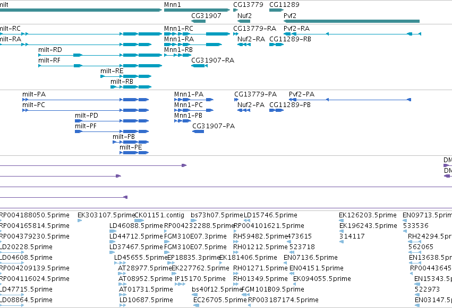
Task: Click the CG31907 gene label
Action: (206, 15)
